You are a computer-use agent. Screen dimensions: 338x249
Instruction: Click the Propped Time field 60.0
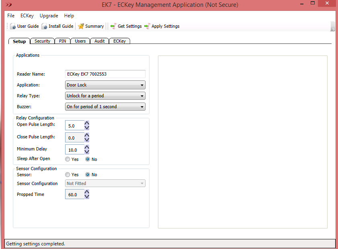point(75,194)
